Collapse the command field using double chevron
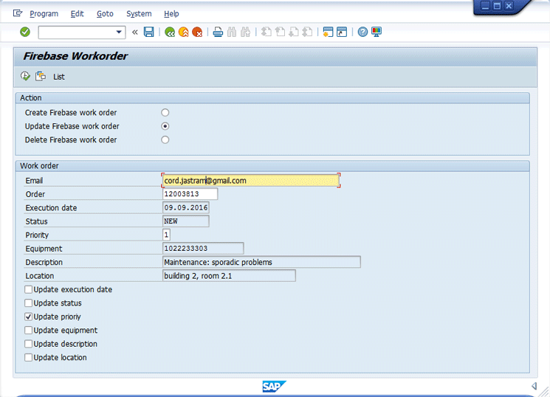Screen dimensions: 550x397 [x=134, y=32]
